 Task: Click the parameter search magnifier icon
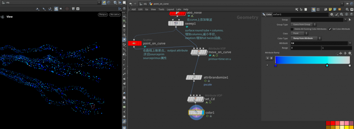pyautogui.click(x=342, y=14)
